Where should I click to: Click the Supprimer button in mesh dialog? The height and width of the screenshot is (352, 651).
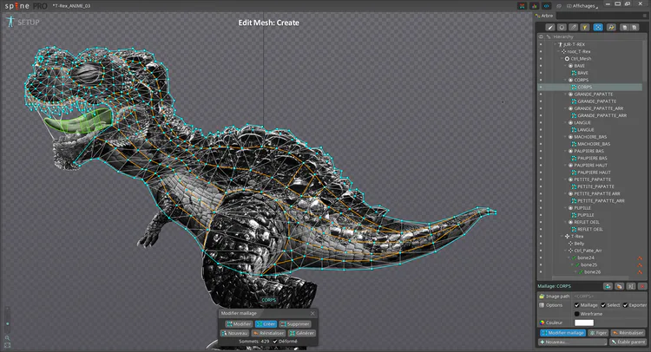point(295,324)
